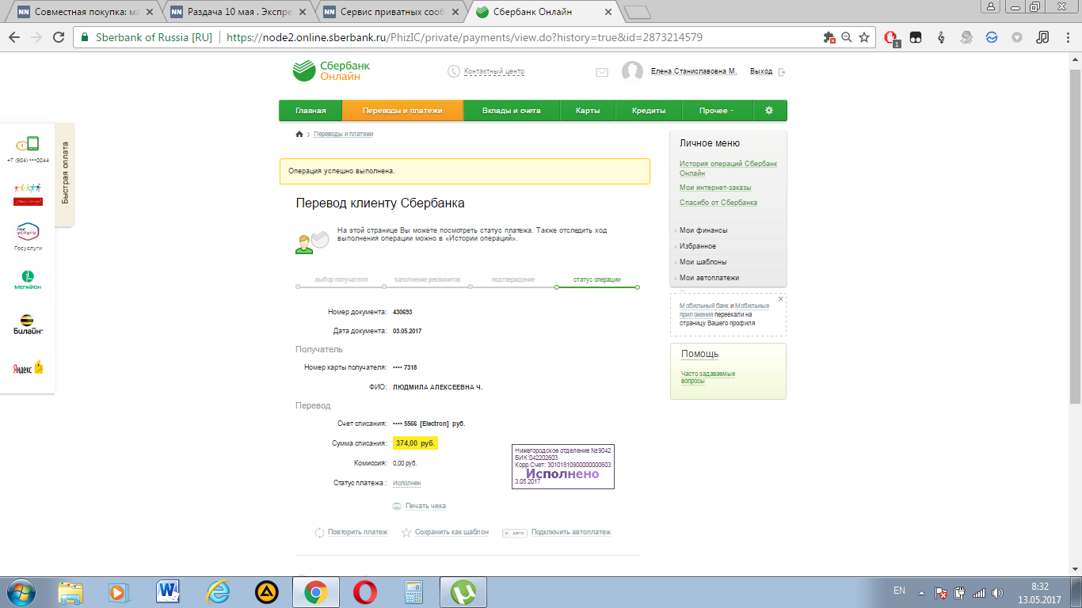Click the авто icon beside Подключить автоплатеж
The width and height of the screenshot is (1082, 608).
coord(515,533)
